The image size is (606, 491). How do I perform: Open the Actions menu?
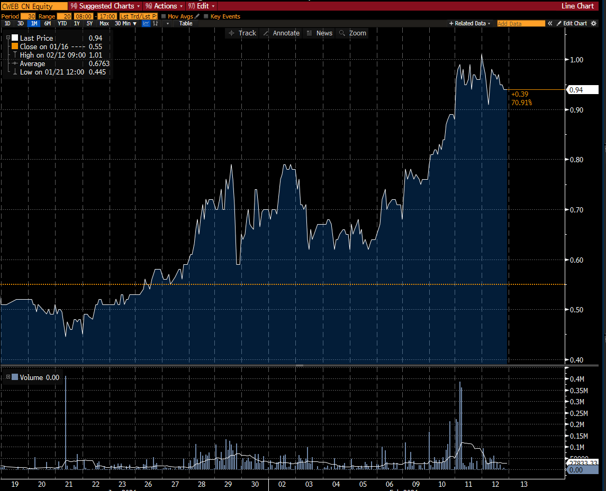pyautogui.click(x=164, y=6)
